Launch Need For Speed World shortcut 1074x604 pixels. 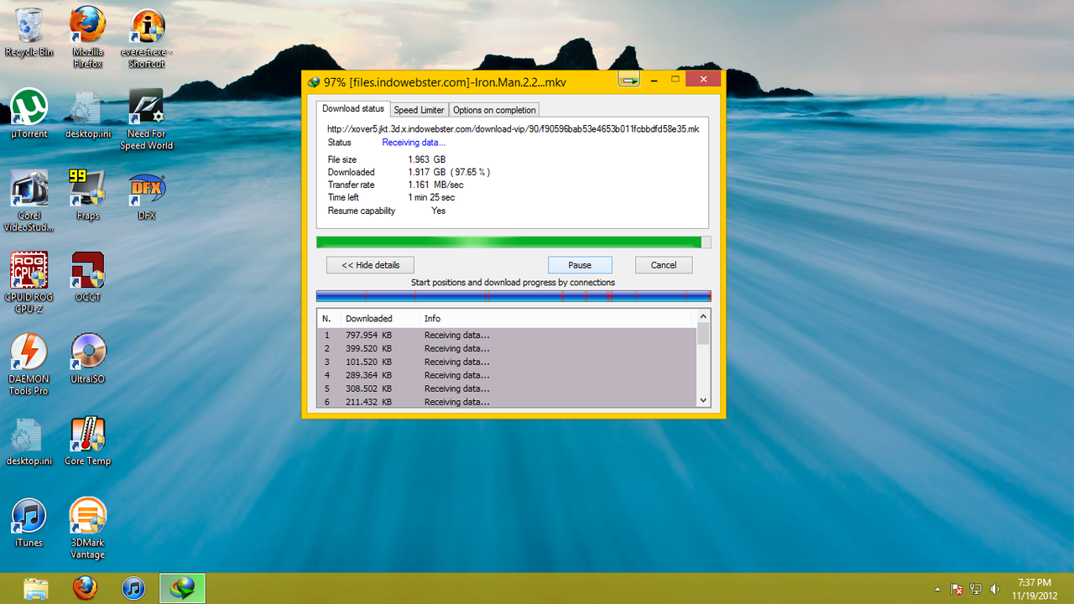coord(147,119)
